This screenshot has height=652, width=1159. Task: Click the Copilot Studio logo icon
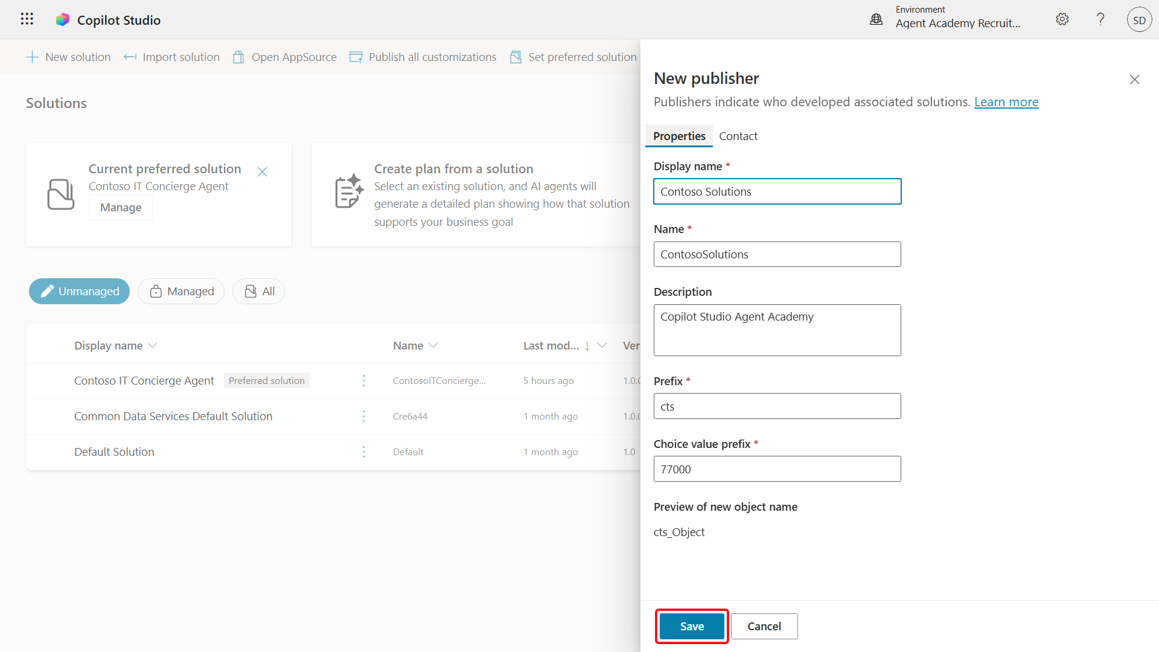63,20
